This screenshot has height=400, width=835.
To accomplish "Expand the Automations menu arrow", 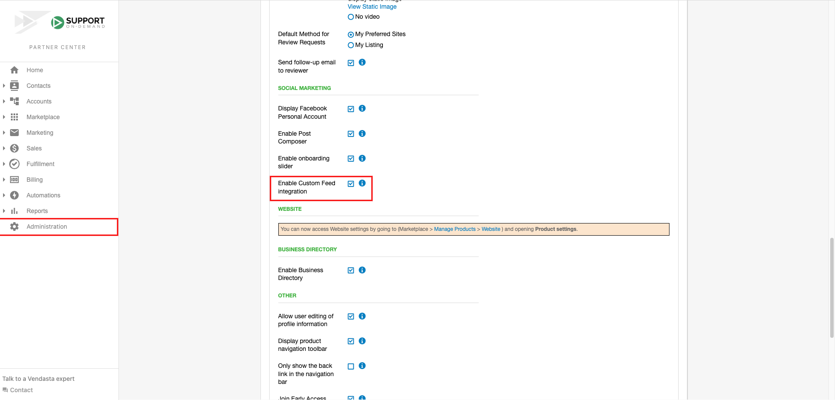I will [x=4, y=195].
